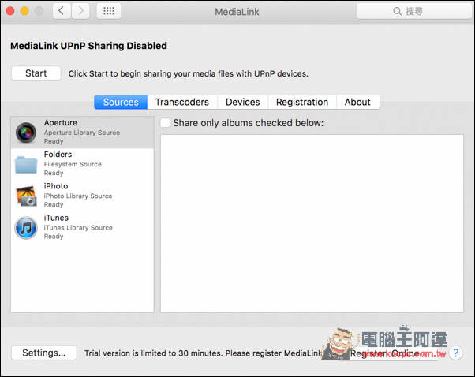Open the Devices tab
Image resolution: width=475 pixels, height=377 pixels.
pos(243,102)
